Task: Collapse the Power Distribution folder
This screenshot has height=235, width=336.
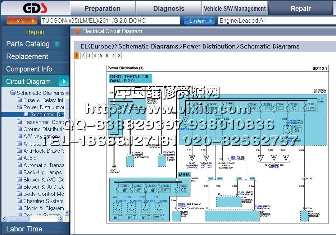Action: click(x=19, y=107)
